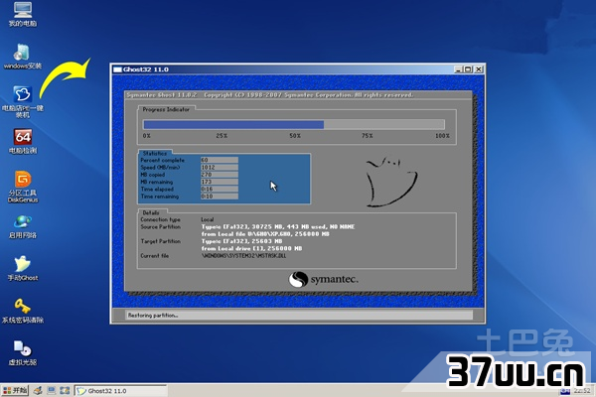Click the 'Restoring partition...' status bar
This screenshot has width=596, height=397.
tap(299, 315)
